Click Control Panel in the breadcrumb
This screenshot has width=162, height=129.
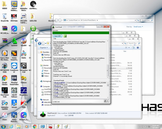pyautogui.click(x=73, y=20)
